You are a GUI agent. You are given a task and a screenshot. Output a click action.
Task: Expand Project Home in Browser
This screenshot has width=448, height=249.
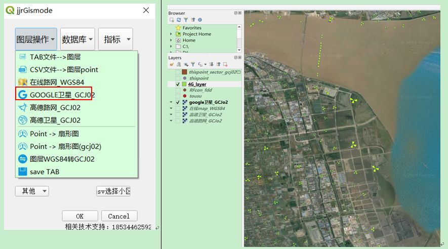tap(171, 34)
